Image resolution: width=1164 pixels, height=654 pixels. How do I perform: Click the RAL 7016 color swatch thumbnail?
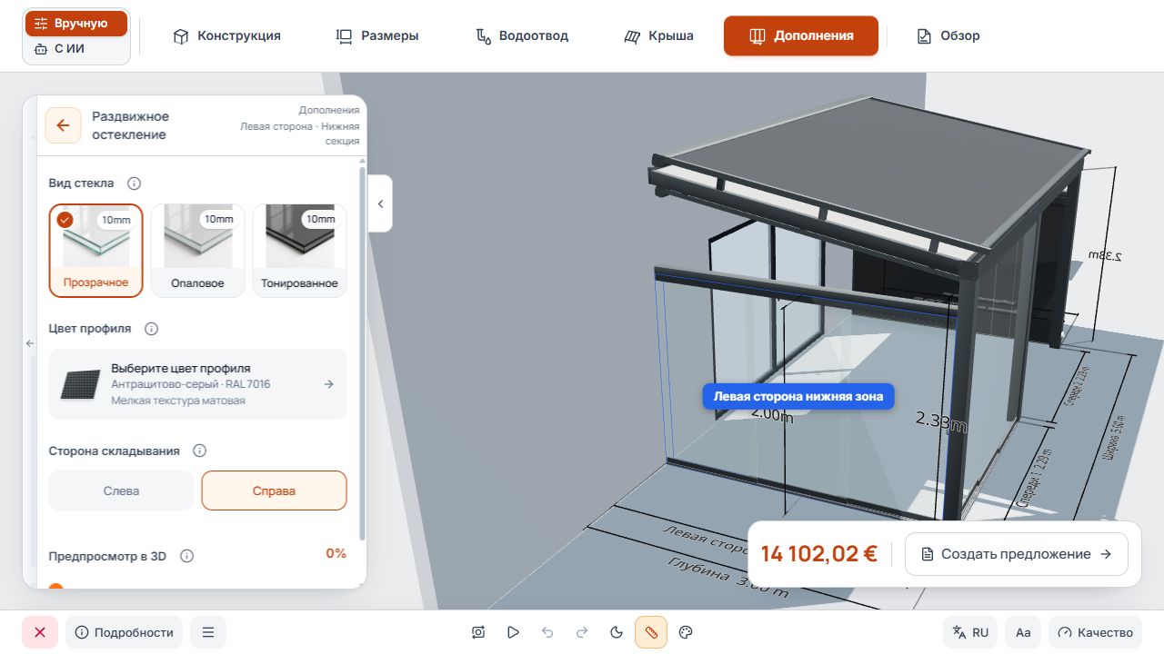coord(80,384)
